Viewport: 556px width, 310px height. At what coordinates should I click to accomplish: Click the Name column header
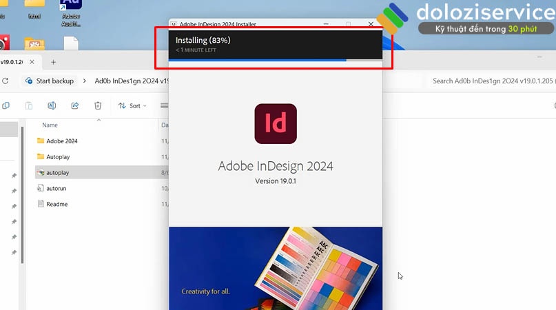tap(50, 125)
